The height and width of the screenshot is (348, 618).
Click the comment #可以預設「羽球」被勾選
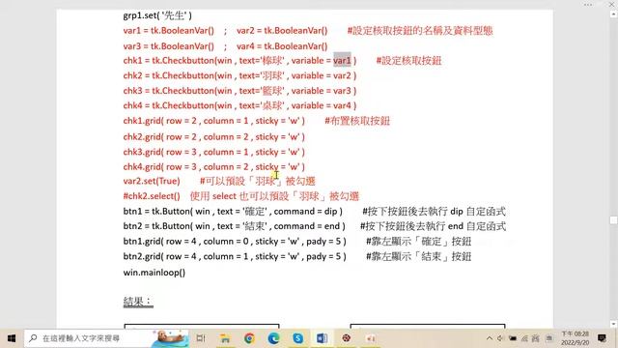(x=258, y=181)
